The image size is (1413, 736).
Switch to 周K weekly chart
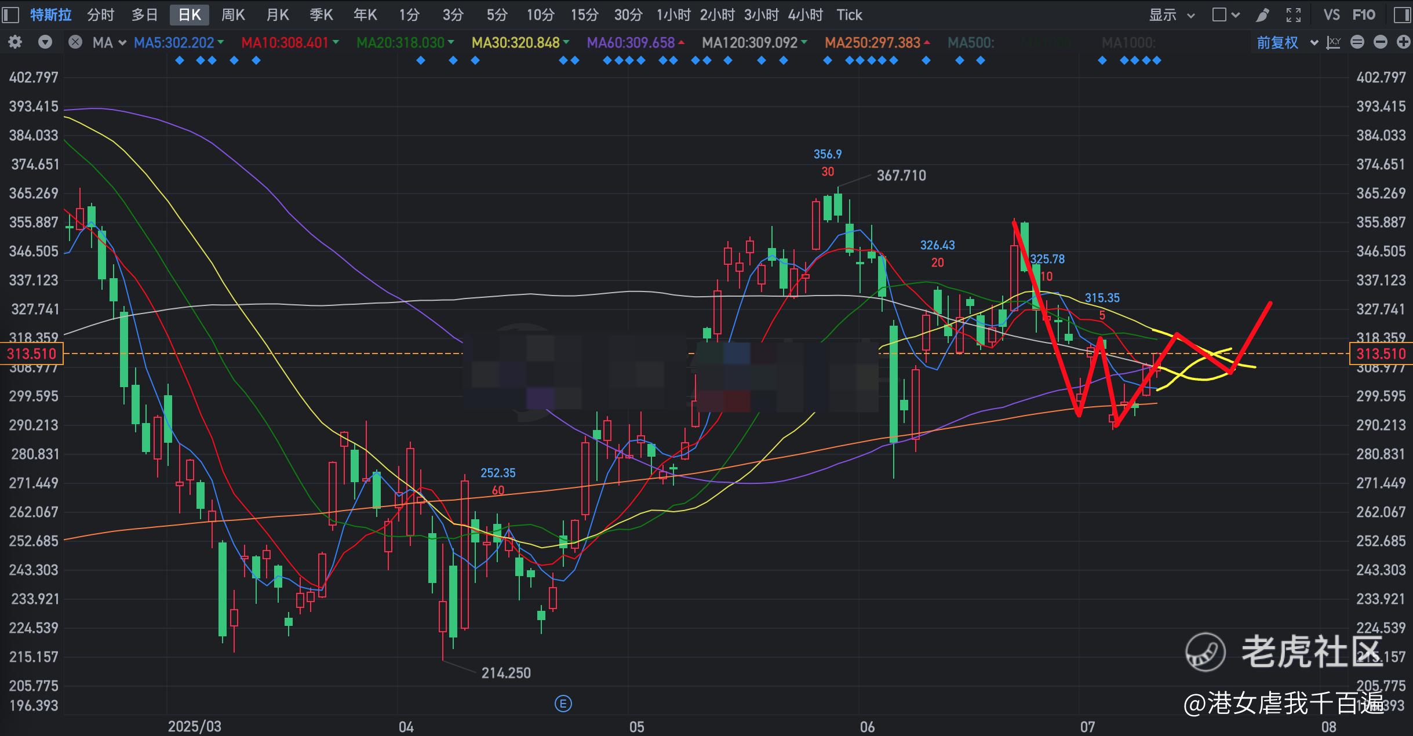point(233,15)
